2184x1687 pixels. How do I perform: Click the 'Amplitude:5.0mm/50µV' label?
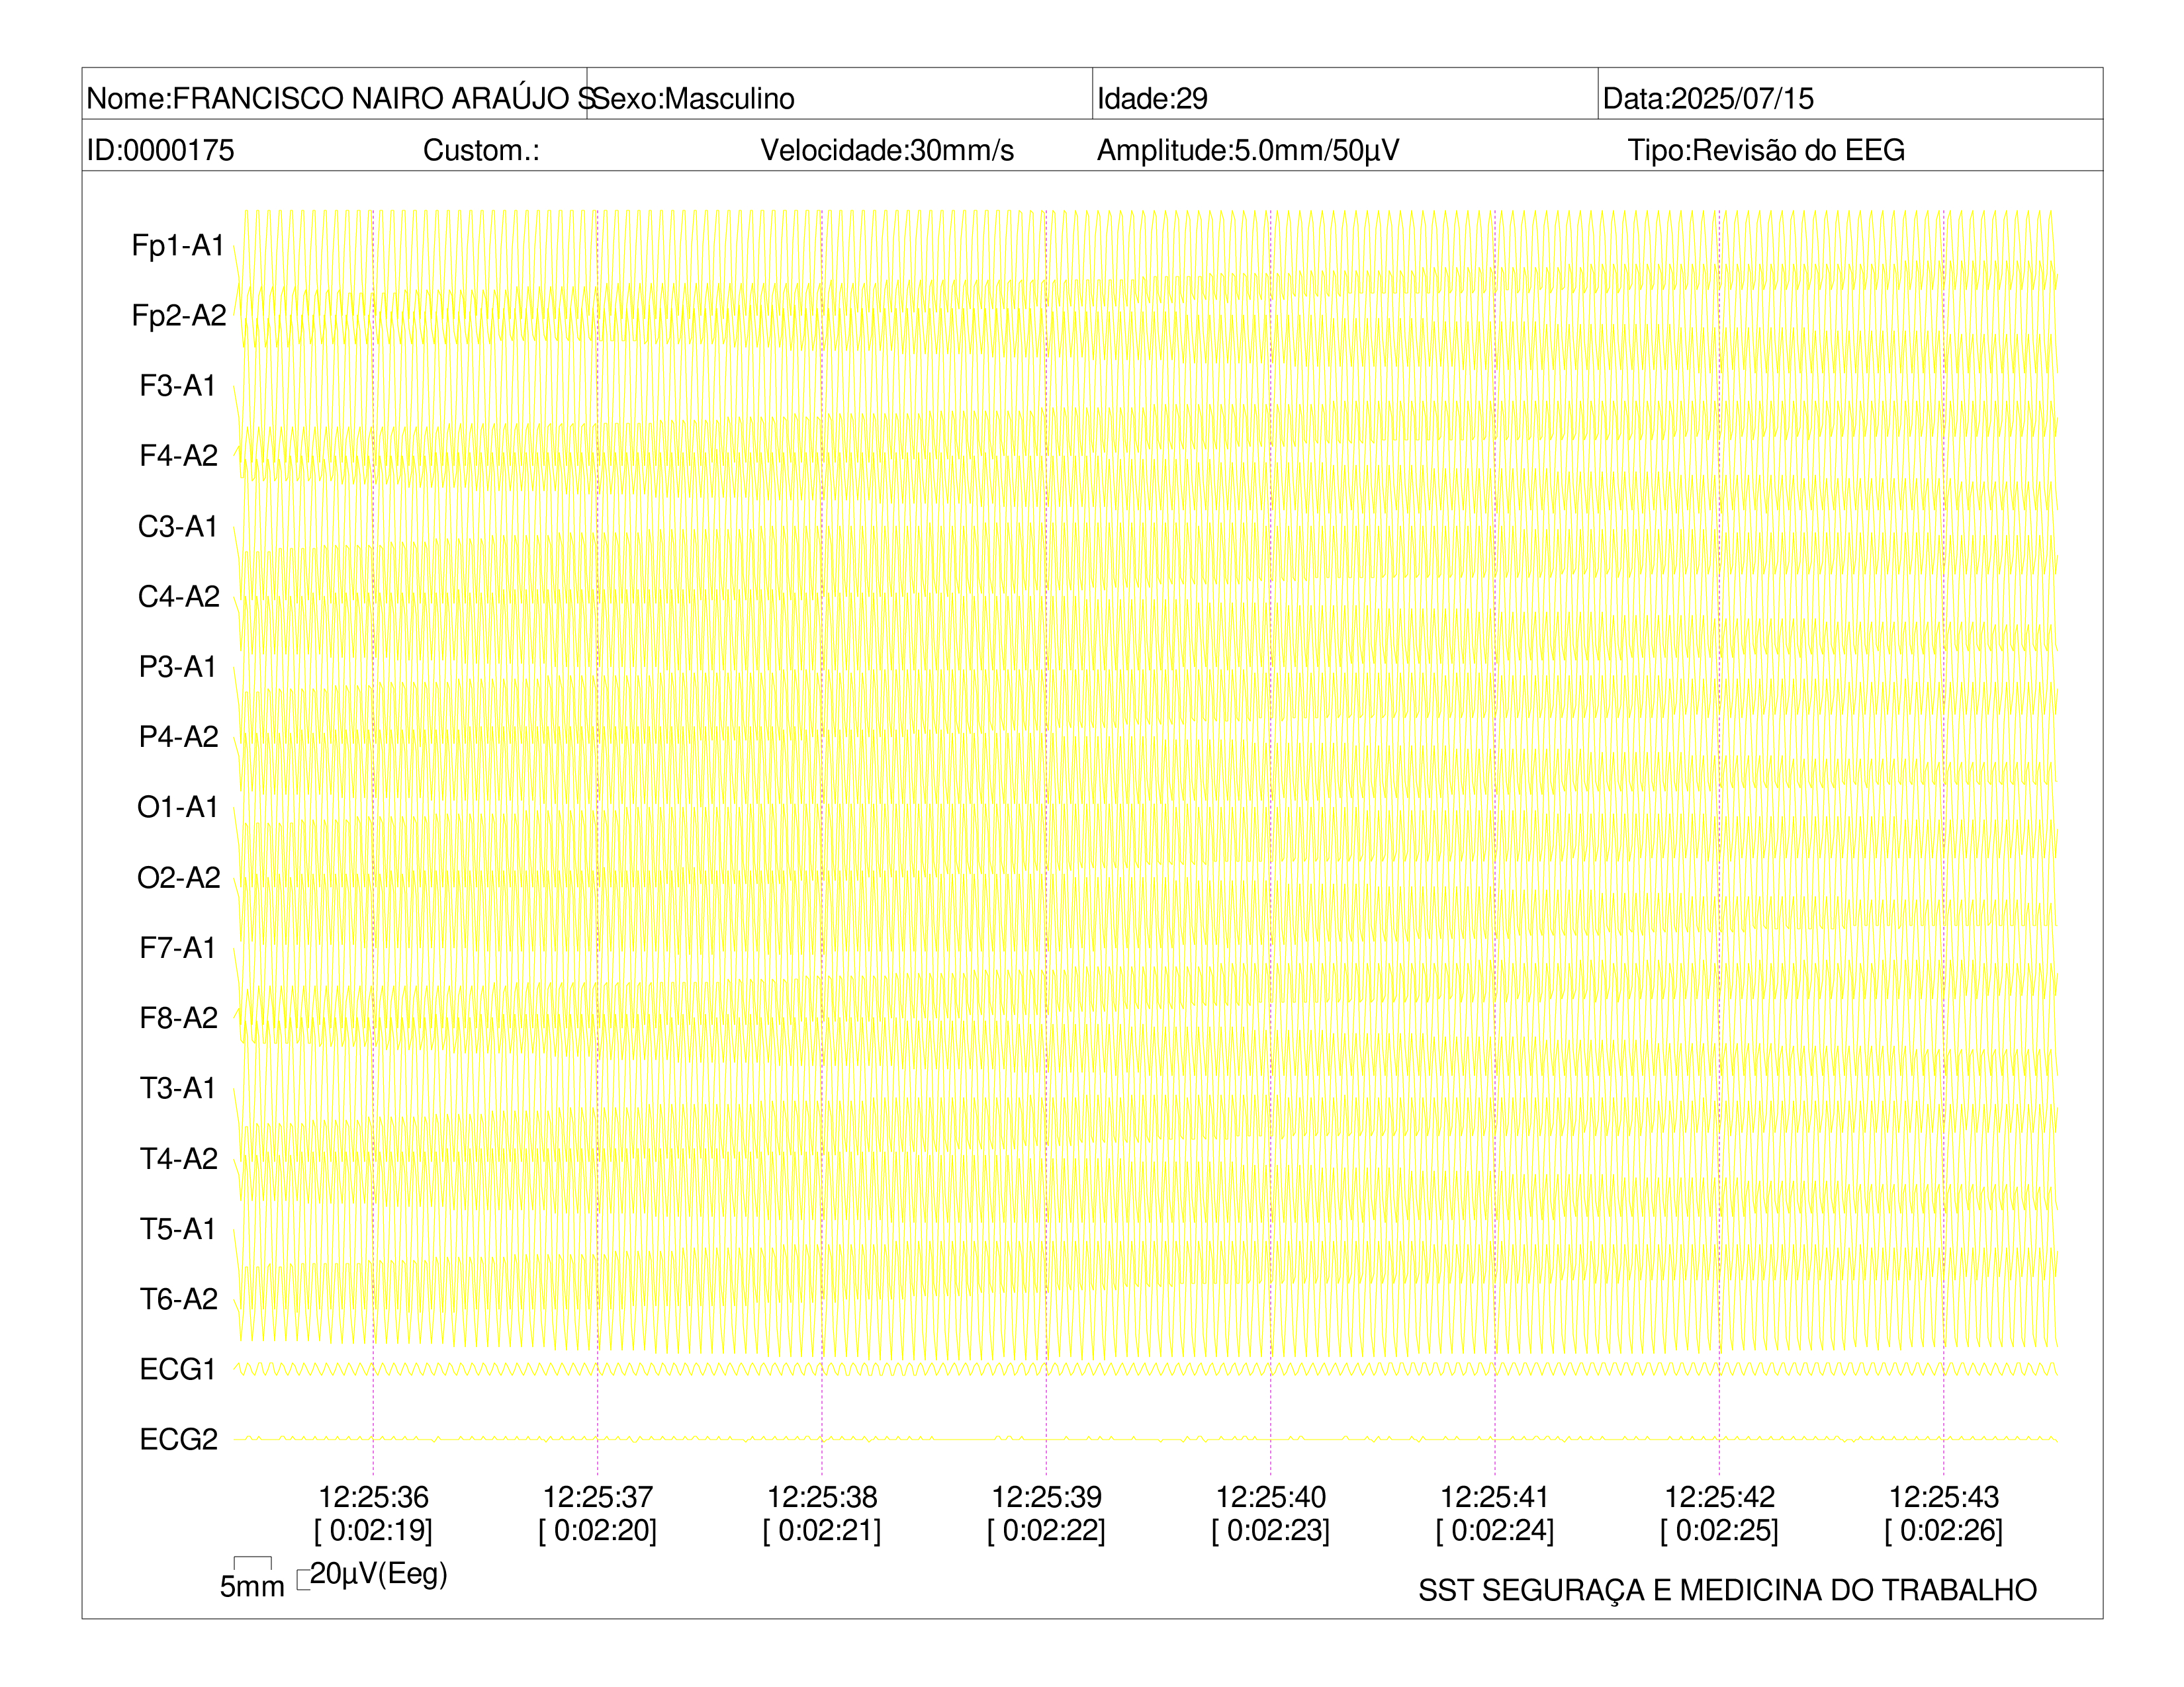[x=1248, y=151]
